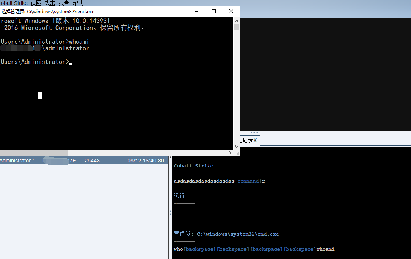
Task: Click the 25448 process ID cell
Action: tap(92, 161)
